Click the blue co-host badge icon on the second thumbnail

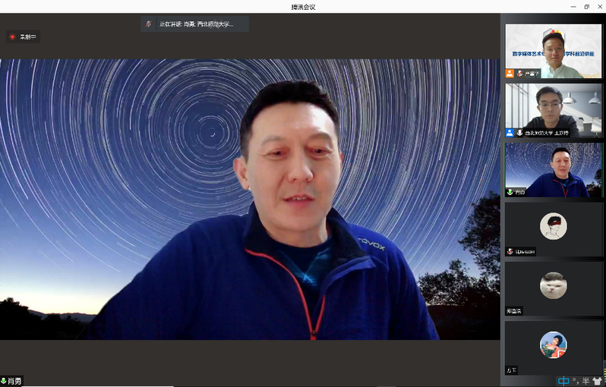(510, 133)
